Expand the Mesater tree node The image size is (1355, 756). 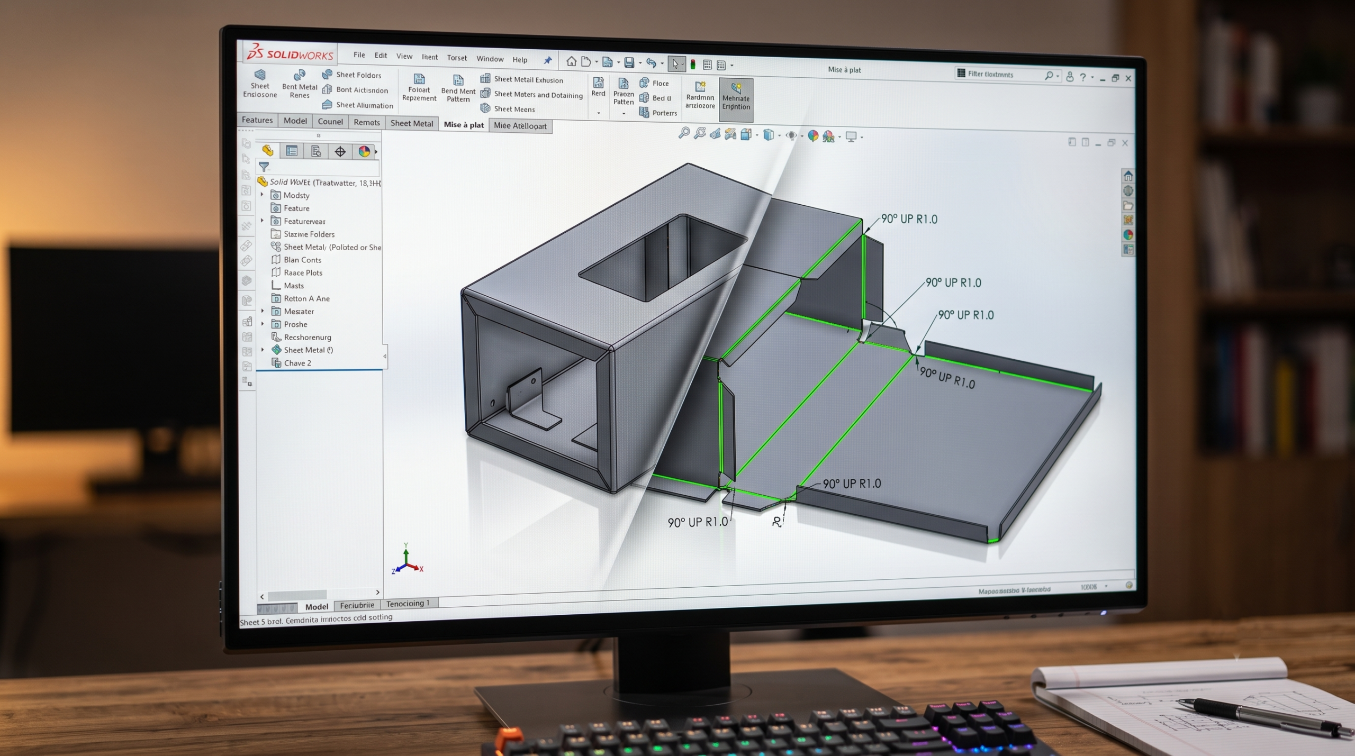pyautogui.click(x=263, y=311)
